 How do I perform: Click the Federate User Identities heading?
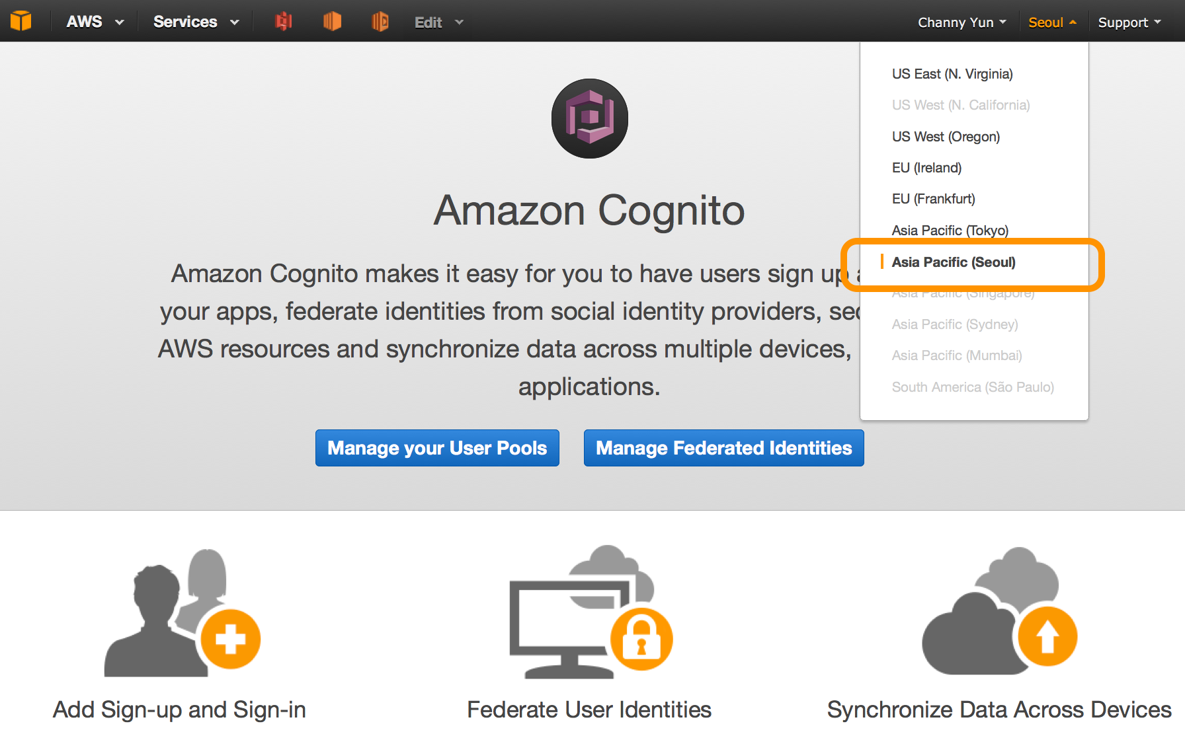click(589, 710)
